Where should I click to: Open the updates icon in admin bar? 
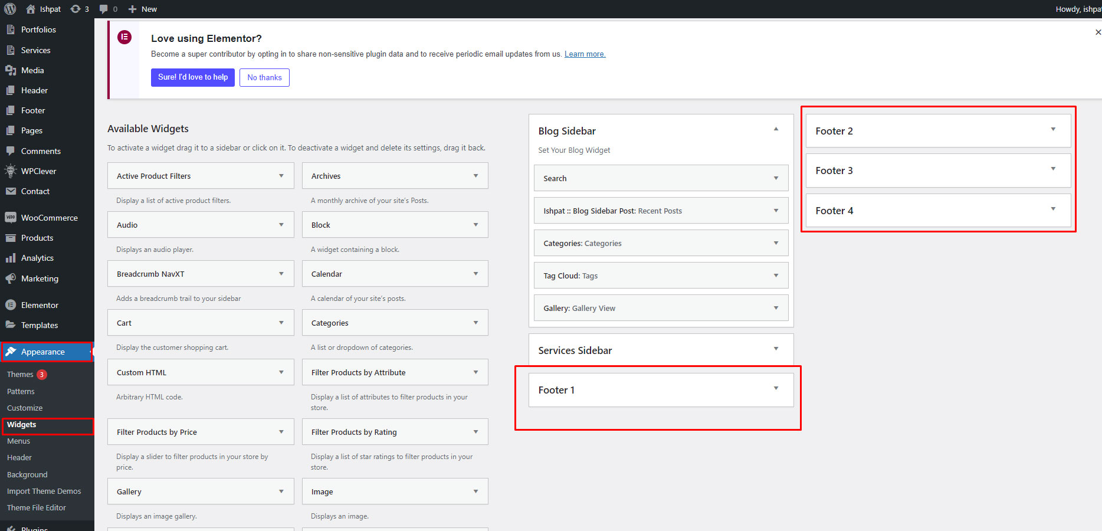click(76, 9)
